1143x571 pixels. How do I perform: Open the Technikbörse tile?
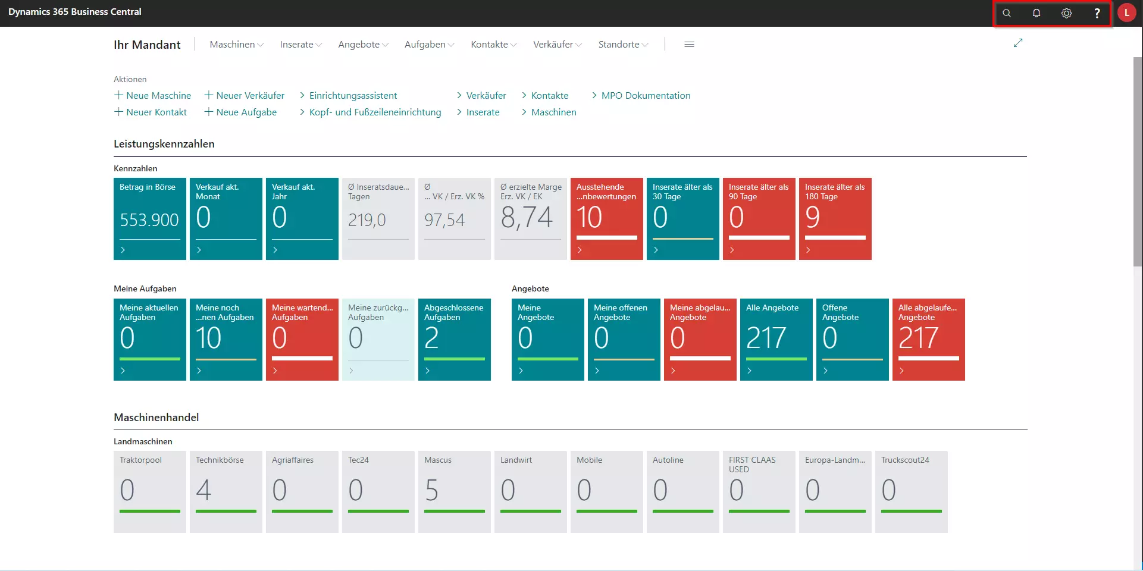click(x=226, y=491)
